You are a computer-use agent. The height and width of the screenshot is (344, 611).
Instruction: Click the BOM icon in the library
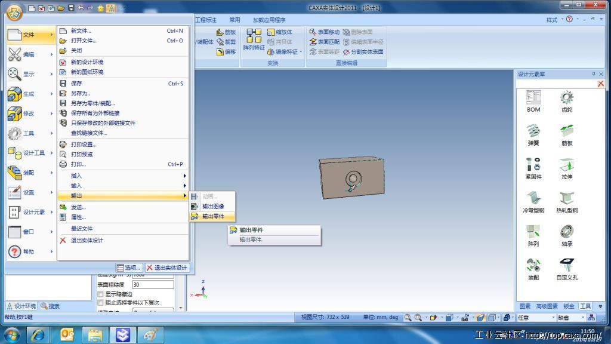[533, 98]
